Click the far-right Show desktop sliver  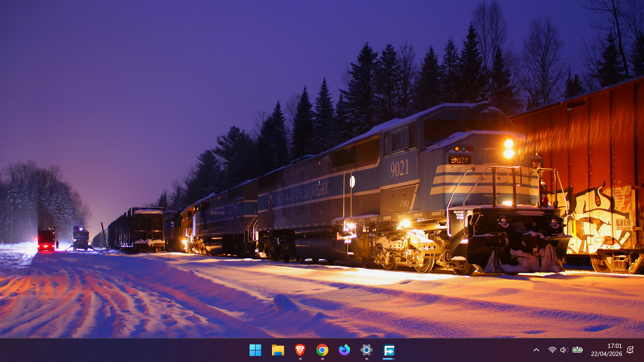[x=643, y=350]
